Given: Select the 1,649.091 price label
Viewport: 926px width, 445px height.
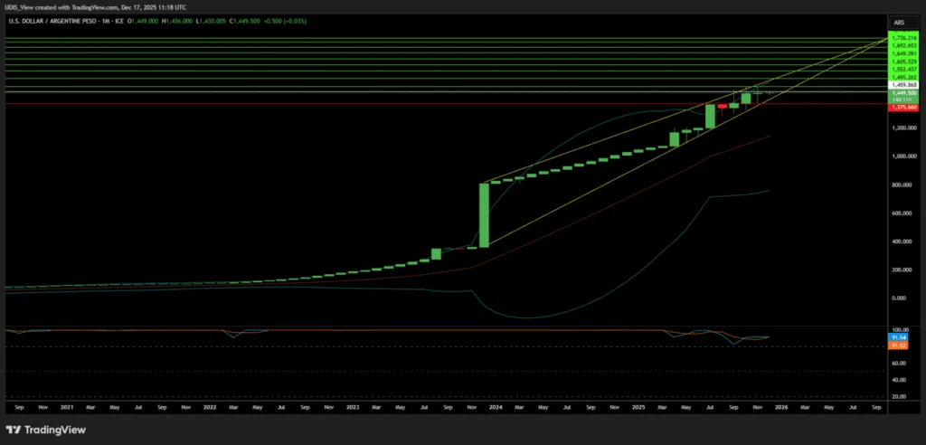Looking at the screenshot, I should (x=904, y=53).
